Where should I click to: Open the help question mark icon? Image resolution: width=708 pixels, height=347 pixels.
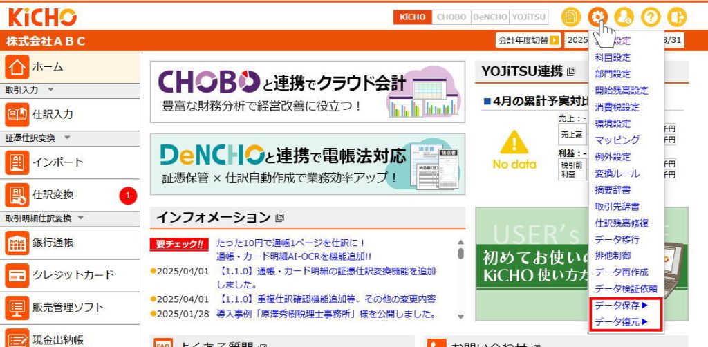(651, 17)
